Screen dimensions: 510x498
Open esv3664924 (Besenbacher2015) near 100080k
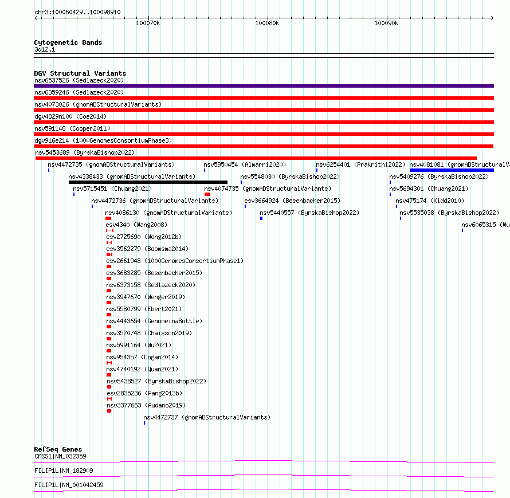point(292,201)
